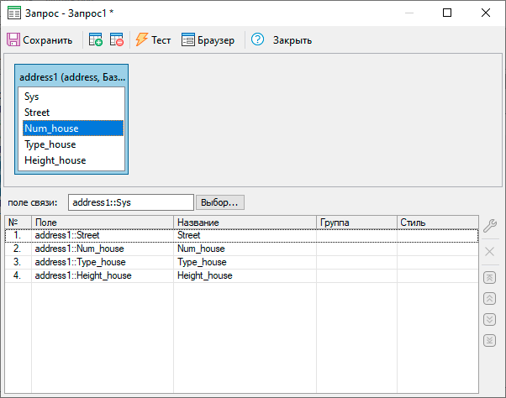
Task: Click the remove table icon
Action: pyautogui.click(x=117, y=39)
